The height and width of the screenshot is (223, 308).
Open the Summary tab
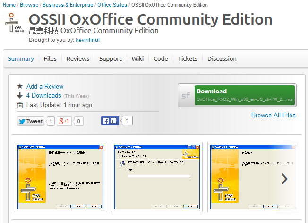coord(21,59)
